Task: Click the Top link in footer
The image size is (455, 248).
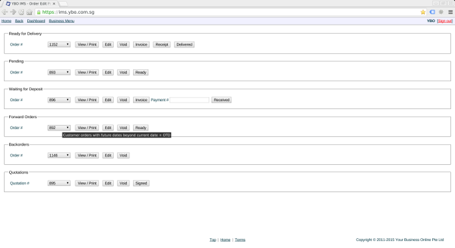Action: (213, 240)
